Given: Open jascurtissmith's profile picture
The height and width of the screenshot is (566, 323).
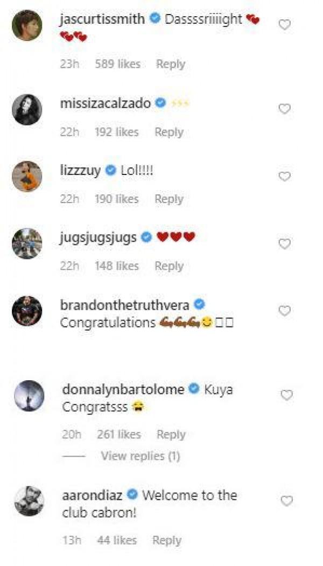Looking at the screenshot, I should pos(27,25).
